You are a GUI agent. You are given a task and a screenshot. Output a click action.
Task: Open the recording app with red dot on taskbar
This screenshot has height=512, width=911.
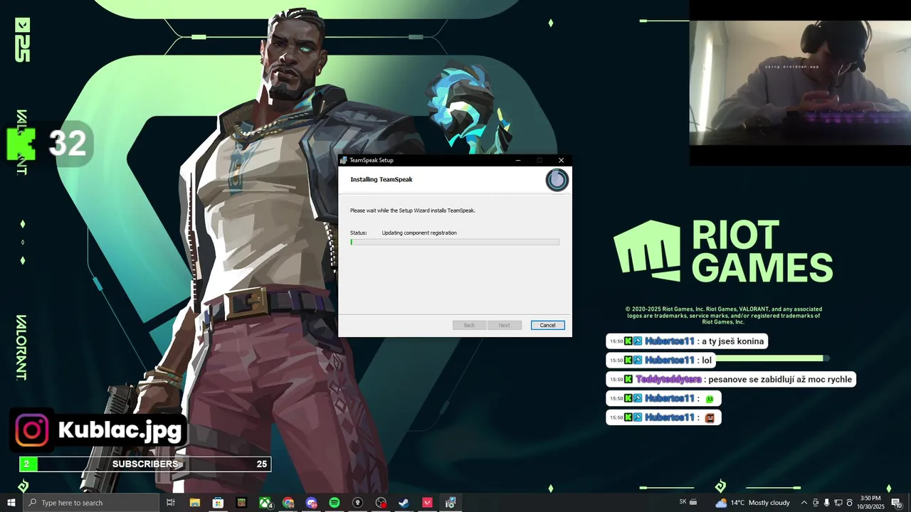pyautogui.click(x=381, y=503)
